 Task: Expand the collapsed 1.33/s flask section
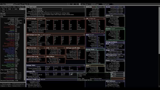click(x=124, y=74)
